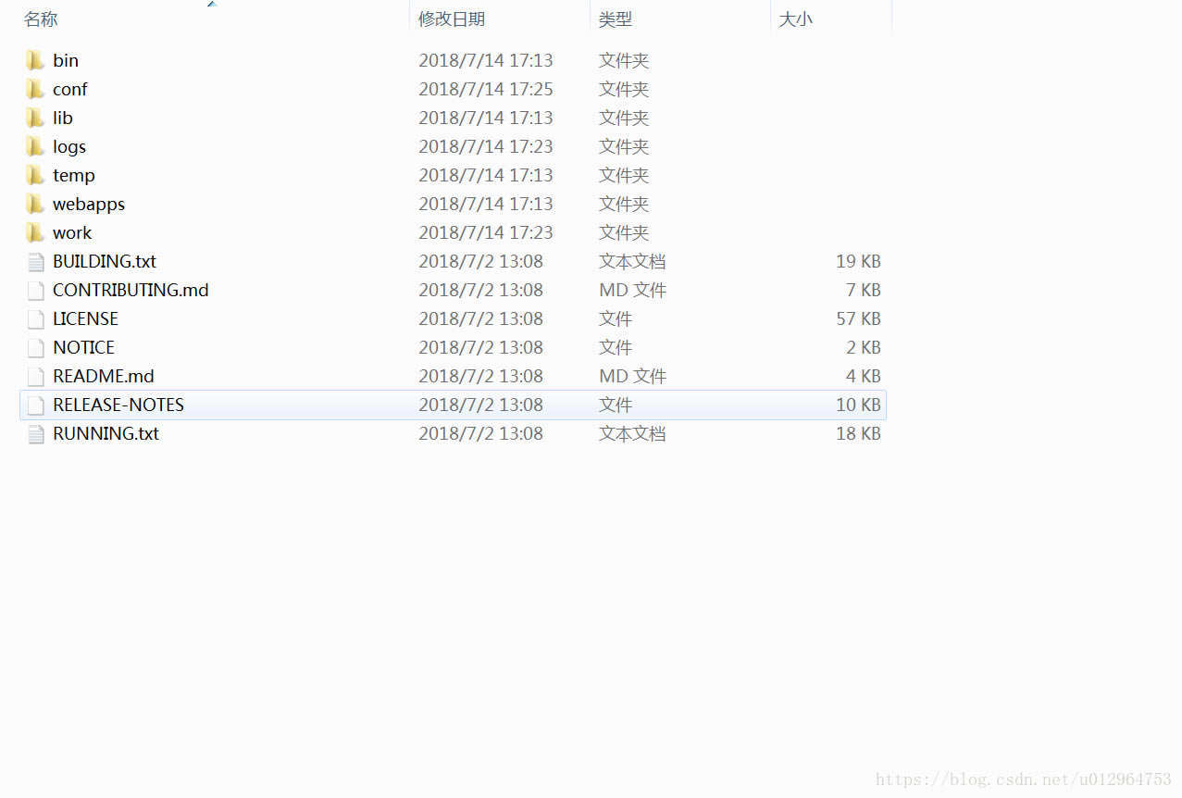1182x798 pixels.
Task: Select the conf folder name
Action: click(x=70, y=89)
